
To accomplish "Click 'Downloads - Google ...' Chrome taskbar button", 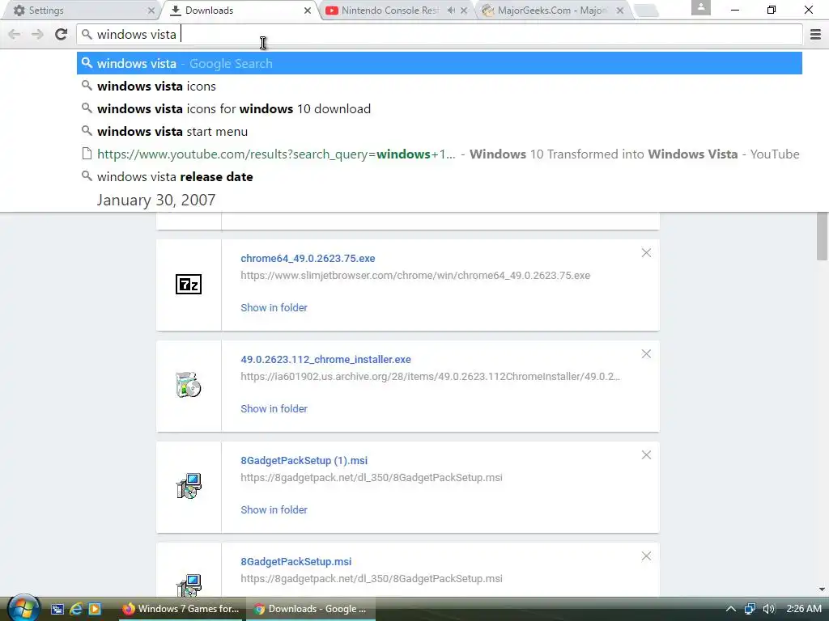I will click(x=311, y=609).
